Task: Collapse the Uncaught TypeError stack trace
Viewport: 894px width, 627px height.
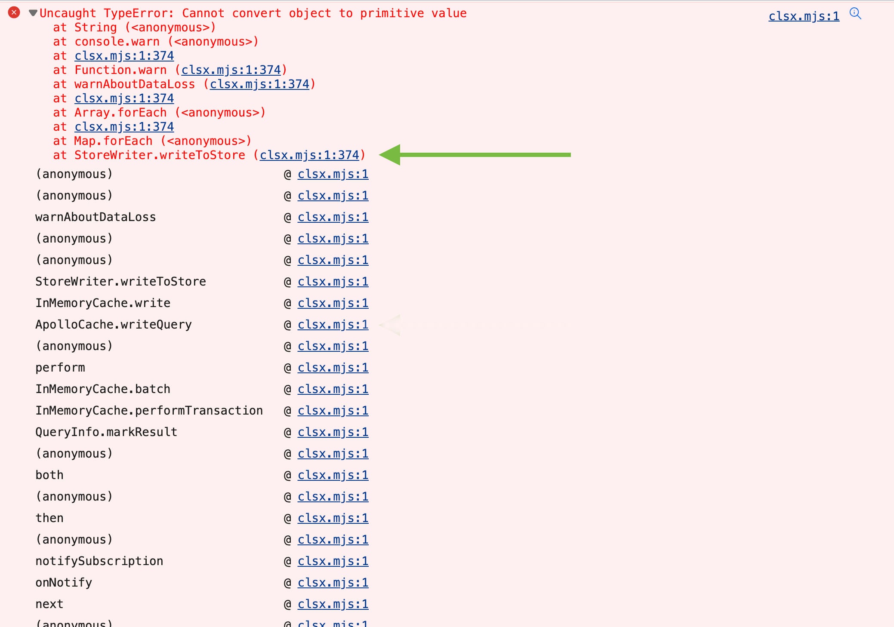Action: coord(33,13)
